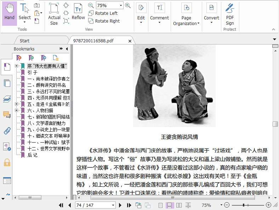Open the Attachments panel paperclip icon

click(x=7, y=131)
